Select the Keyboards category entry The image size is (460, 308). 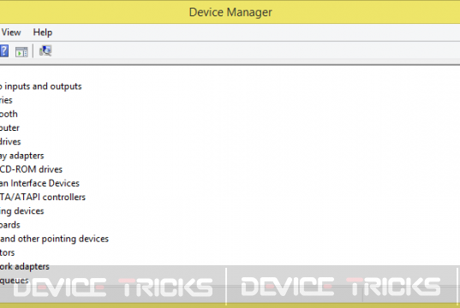tap(10, 225)
